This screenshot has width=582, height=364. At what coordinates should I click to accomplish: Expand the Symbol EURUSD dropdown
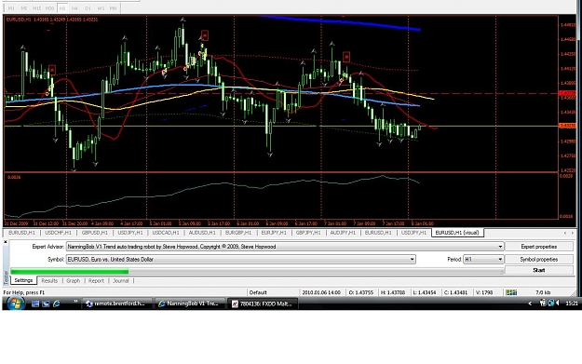pyautogui.click(x=412, y=259)
